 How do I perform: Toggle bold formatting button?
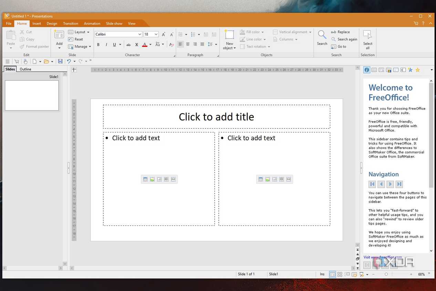[x=98, y=44]
